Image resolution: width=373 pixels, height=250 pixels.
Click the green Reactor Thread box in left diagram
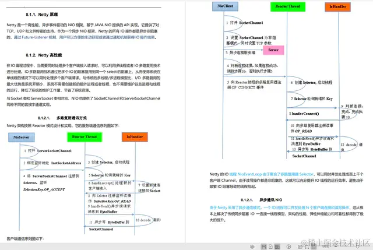tap(85, 137)
